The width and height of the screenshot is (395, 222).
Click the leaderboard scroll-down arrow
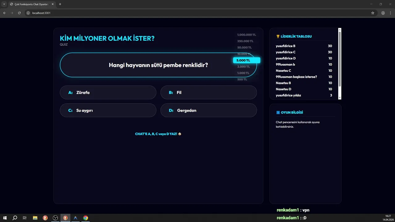(x=340, y=97)
